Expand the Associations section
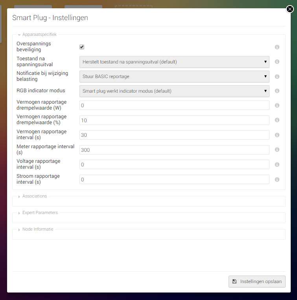Viewport: 297px width, 300px height. click(x=34, y=196)
